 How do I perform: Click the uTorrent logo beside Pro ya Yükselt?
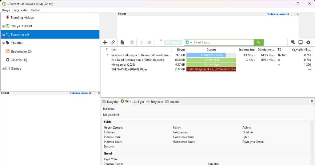point(7,26)
